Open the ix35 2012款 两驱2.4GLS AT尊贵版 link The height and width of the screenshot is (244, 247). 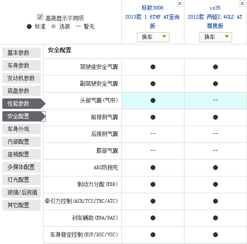click(215, 17)
